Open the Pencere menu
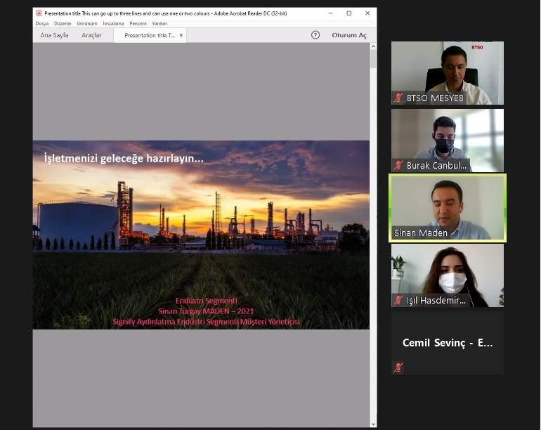 coord(138,23)
